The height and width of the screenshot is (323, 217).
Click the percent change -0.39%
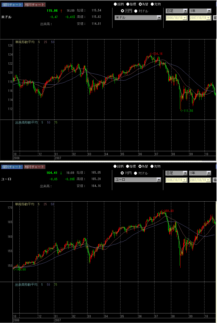tap(70, 179)
